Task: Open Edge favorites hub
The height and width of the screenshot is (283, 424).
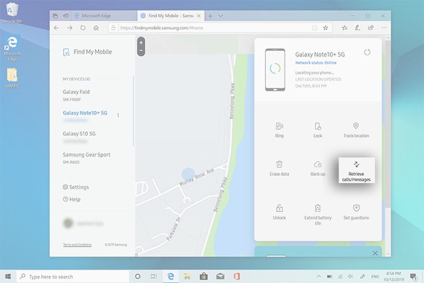Action: [x=345, y=28]
